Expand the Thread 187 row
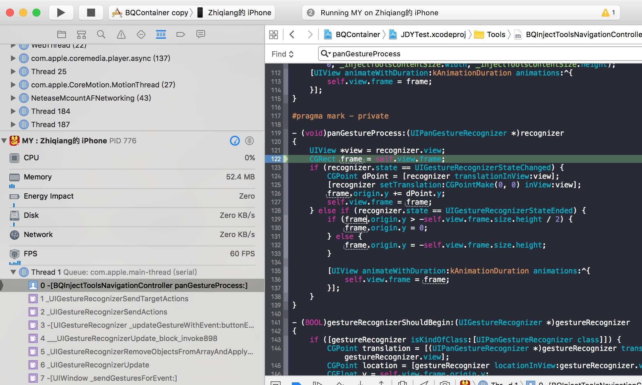Image resolution: width=642 pixels, height=385 pixels. 13,124
